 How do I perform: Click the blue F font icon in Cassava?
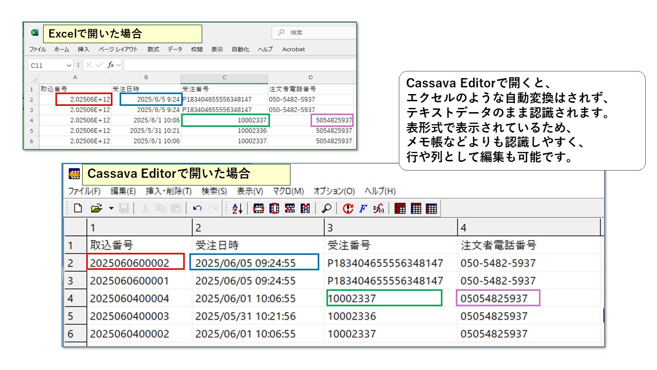point(363,209)
